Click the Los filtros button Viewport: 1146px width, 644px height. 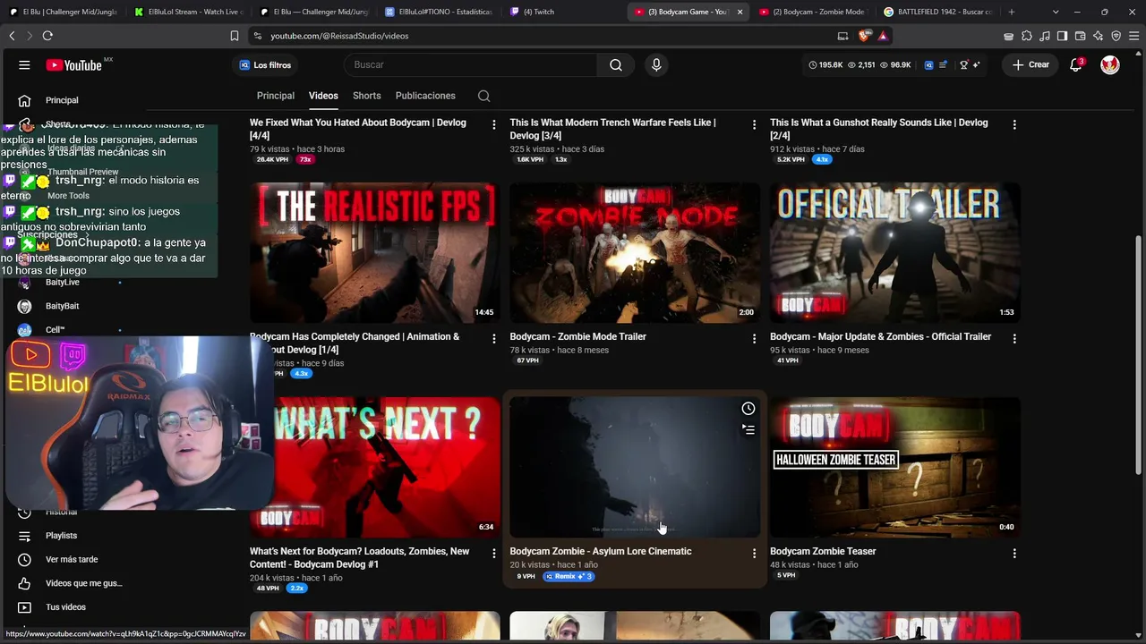266,64
